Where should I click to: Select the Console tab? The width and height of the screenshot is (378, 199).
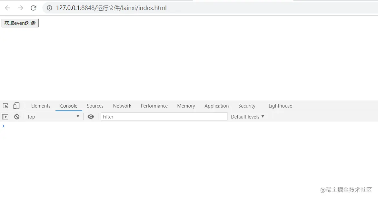pyautogui.click(x=69, y=106)
